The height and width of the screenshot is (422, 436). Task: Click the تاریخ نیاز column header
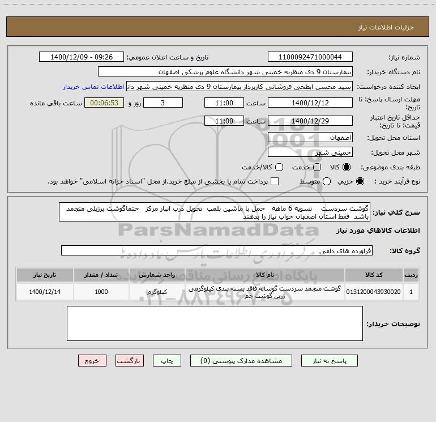pyautogui.click(x=45, y=275)
